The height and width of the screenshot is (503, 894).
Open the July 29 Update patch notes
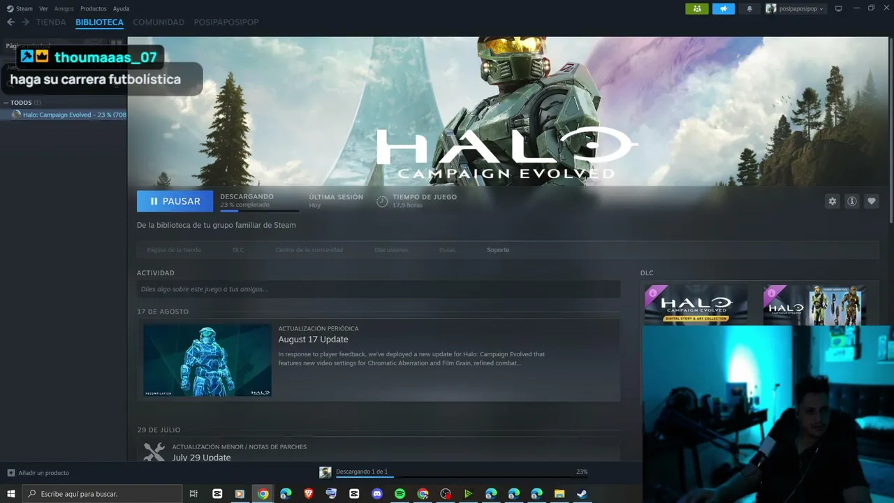pos(201,458)
